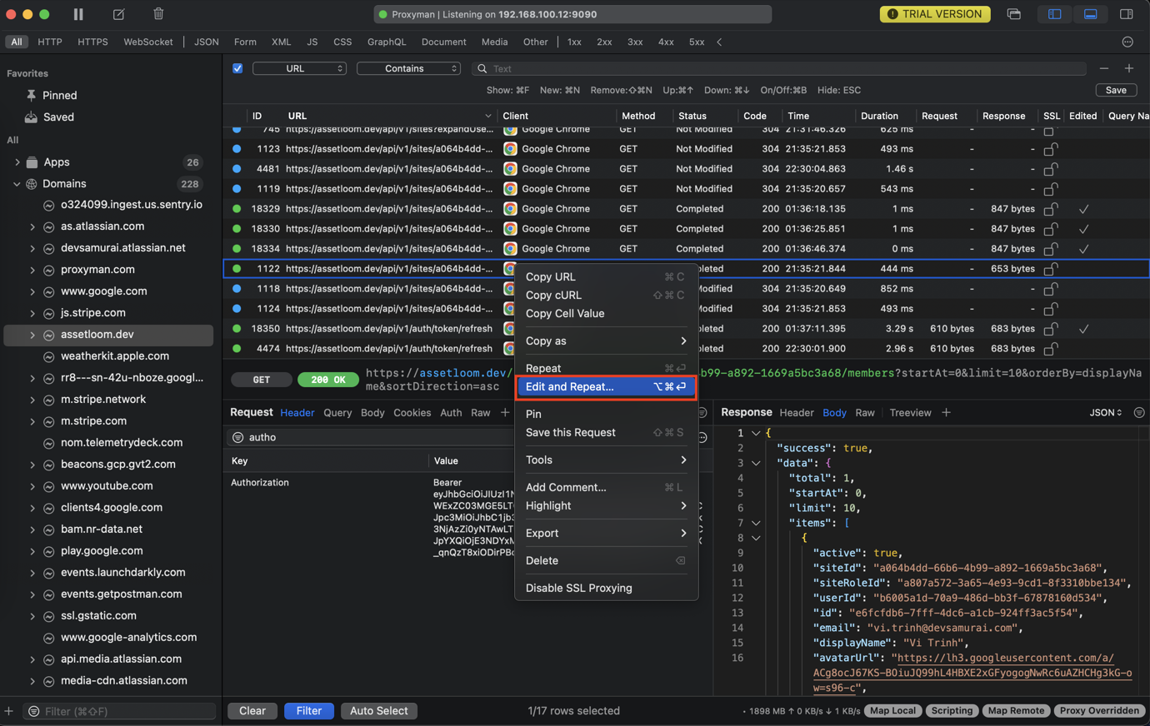Click the add button at the sidebar bottom
Image resolution: width=1150 pixels, height=726 pixels.
pos(9,711)
